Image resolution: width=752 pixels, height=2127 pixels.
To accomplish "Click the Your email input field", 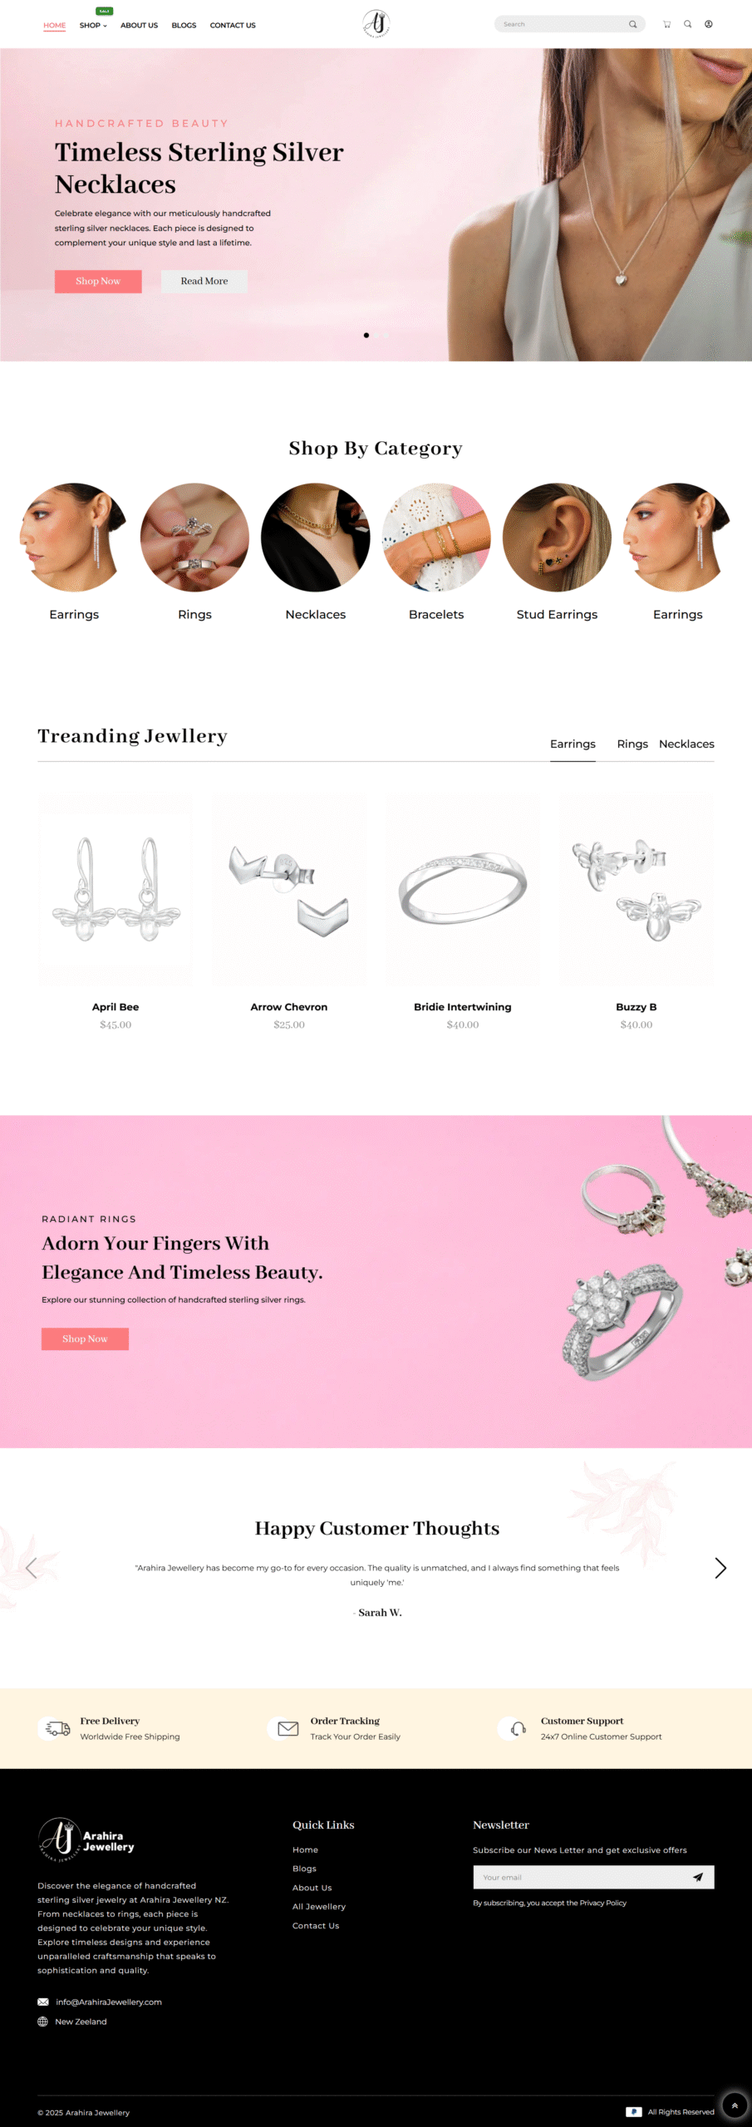I will tap(580, 1877).
